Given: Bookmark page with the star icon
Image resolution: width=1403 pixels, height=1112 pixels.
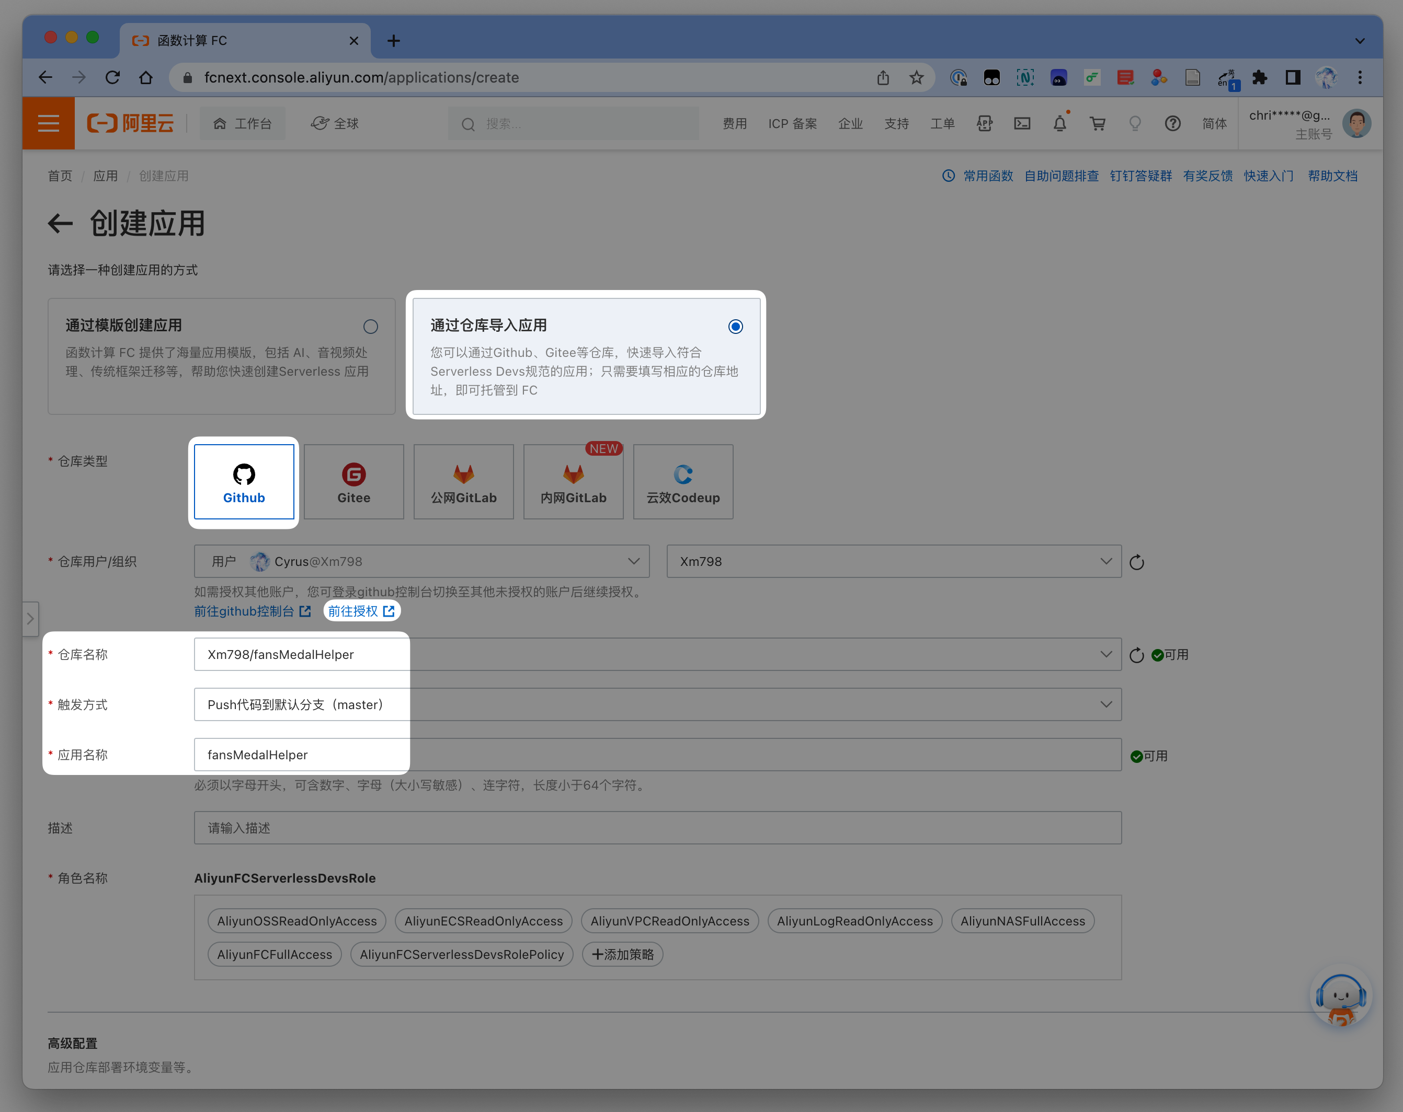Looking at the screenshot, I should (x=916, y=78).
